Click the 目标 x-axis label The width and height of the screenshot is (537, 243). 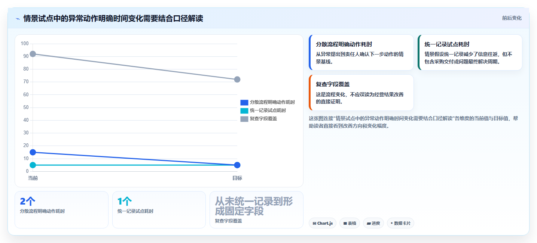(237, 178)
